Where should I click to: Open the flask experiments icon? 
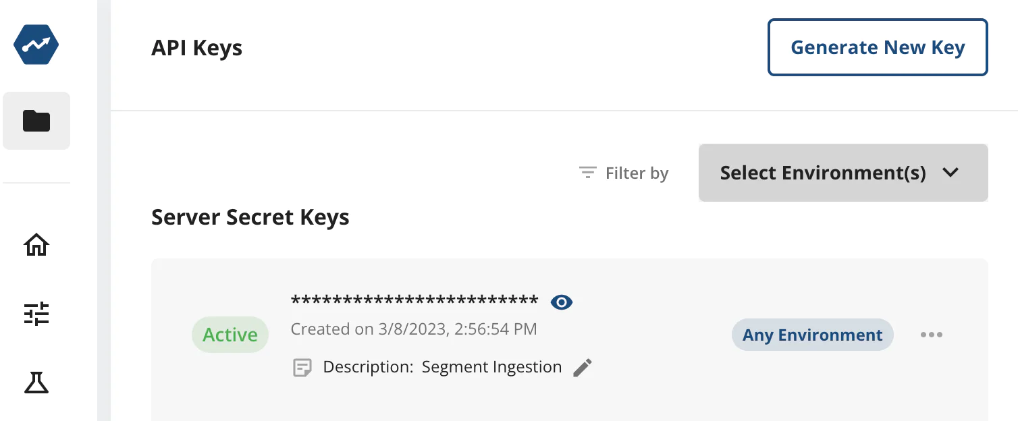[36, 383]
